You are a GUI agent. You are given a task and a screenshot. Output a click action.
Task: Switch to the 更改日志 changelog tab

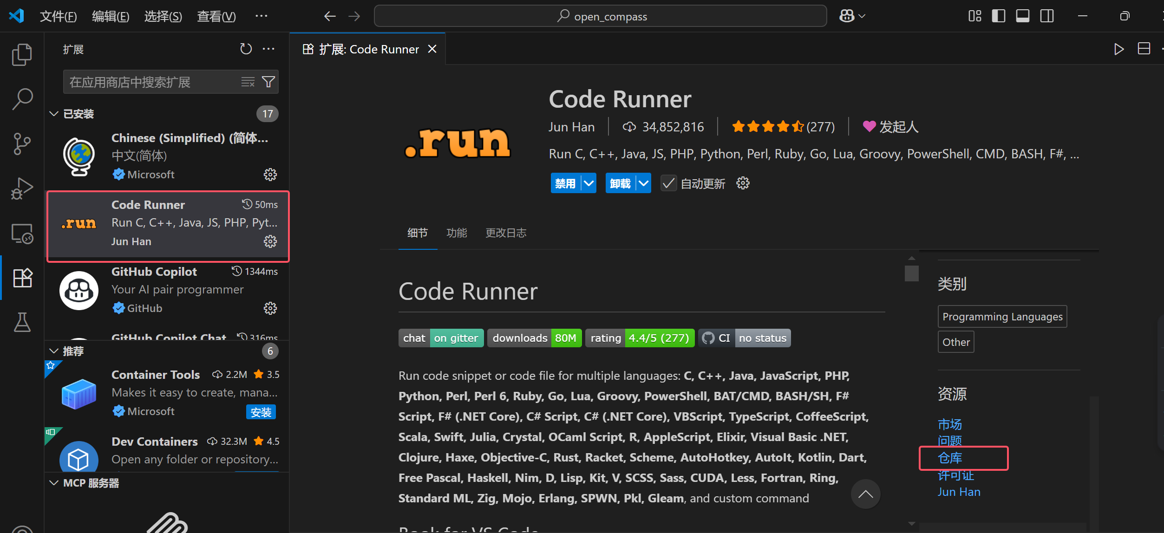coord(506,233)
